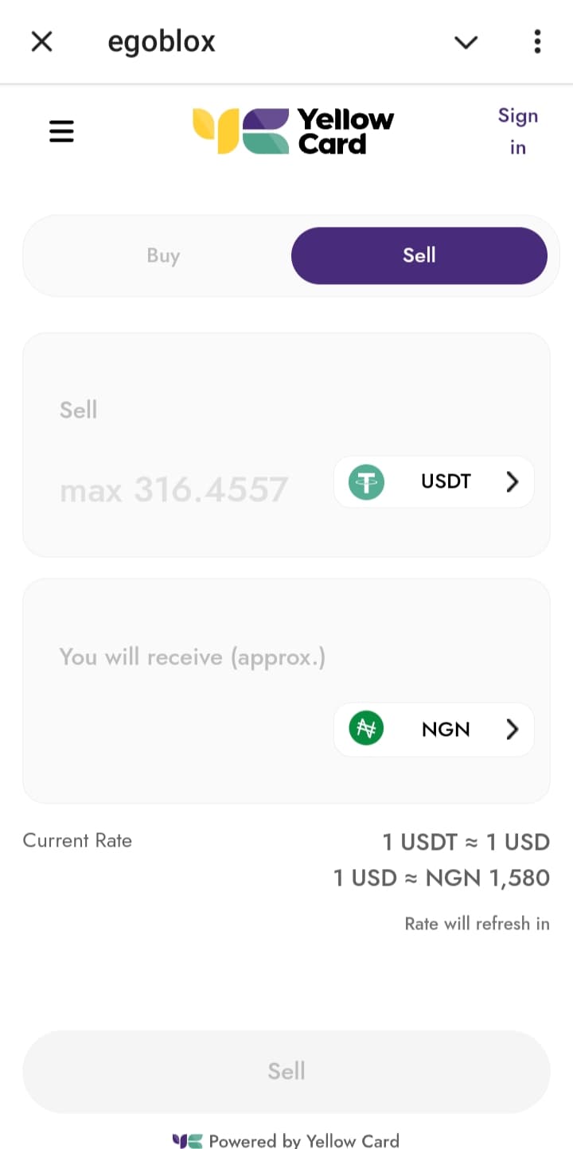Click the Tether USDT coin icon
Image resolution: width=573 pixels, height=1149 pixels.
(x=366, y=481)
